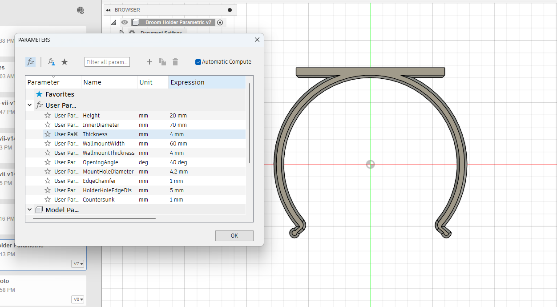Click the copy parameter icon
The width and height of the screenshot is (557, 307).
(162, 62)
